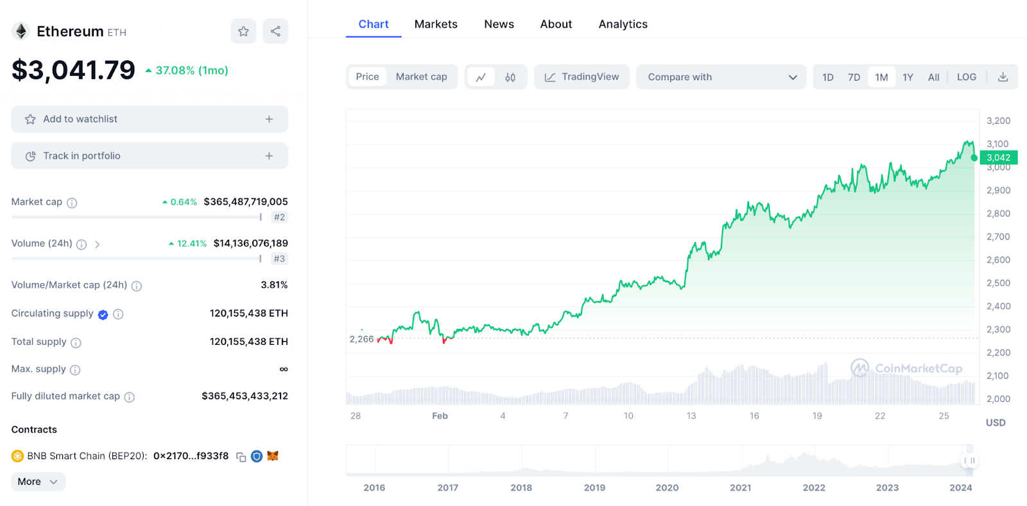Open Volume (24h) info tooltip icon
Image resolution: width=1027 pixels, height=506 pixels.
82,244
